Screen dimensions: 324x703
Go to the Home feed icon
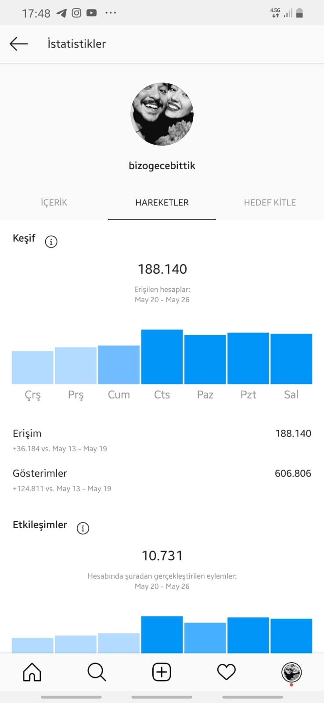tap(32, 672)
